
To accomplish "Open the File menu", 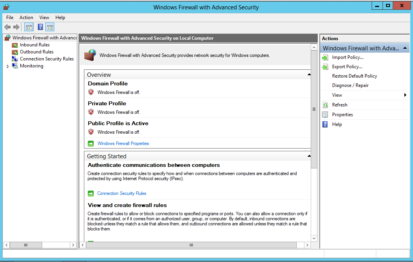I will point(10,18).
